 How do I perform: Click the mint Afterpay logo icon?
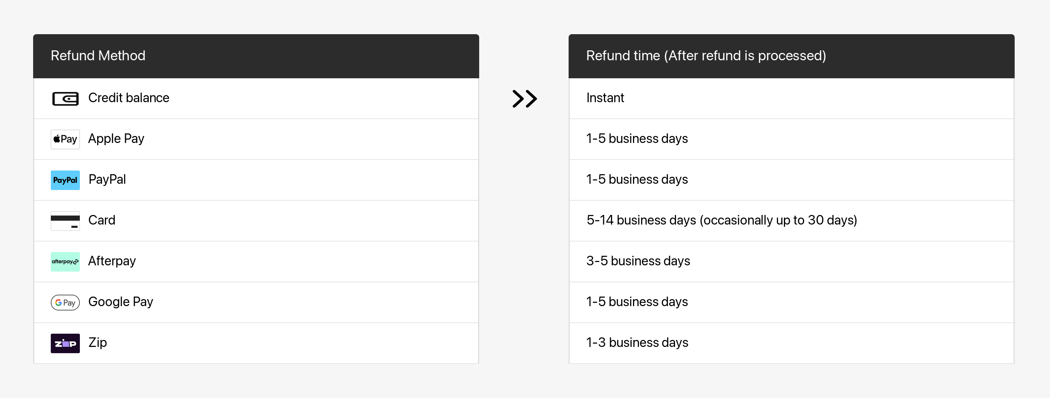point(65,261)
